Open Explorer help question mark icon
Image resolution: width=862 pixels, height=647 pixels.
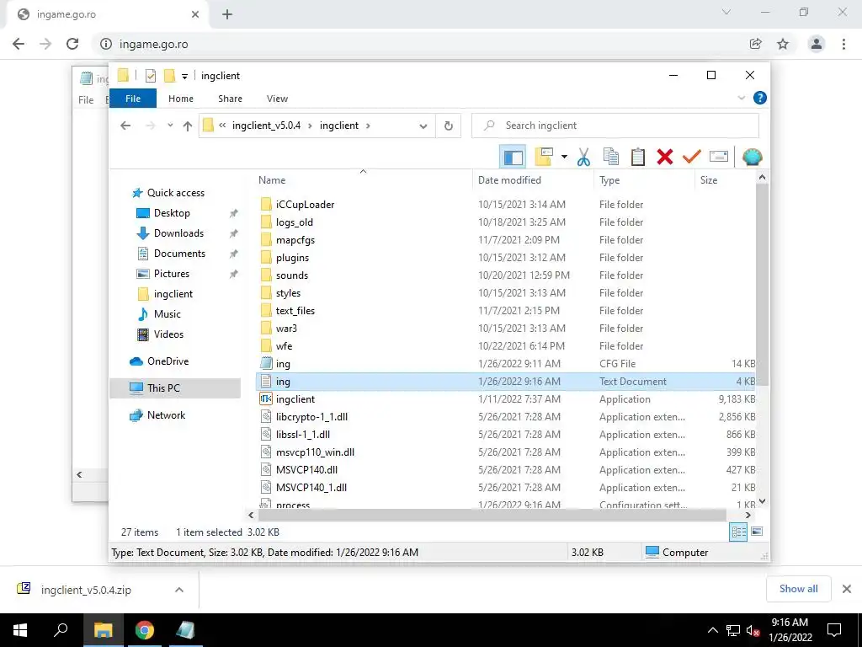coord(760,98)
